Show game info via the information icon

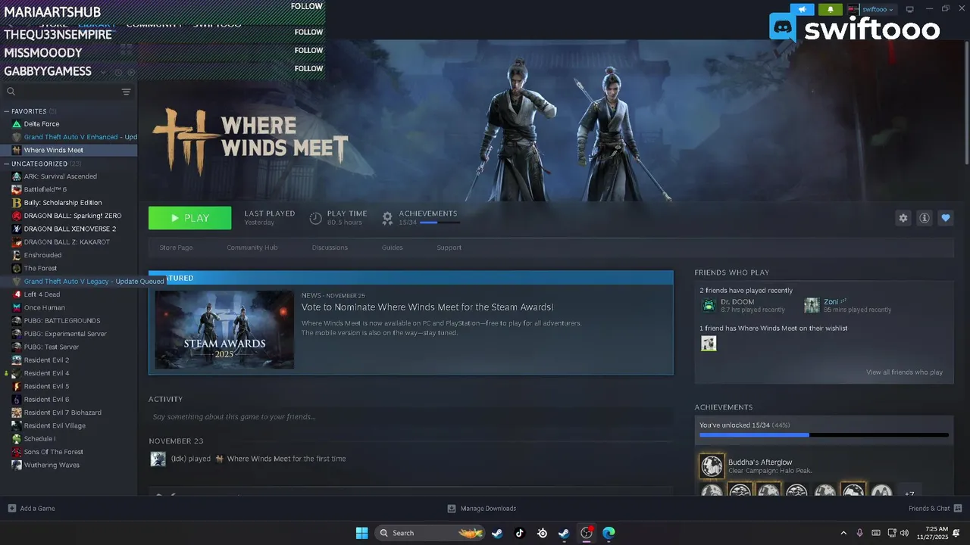point(924,218)
